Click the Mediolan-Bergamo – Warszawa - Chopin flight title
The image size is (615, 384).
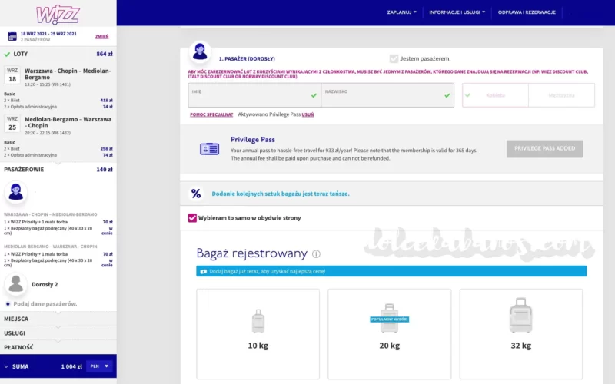(x=68, y=122)
